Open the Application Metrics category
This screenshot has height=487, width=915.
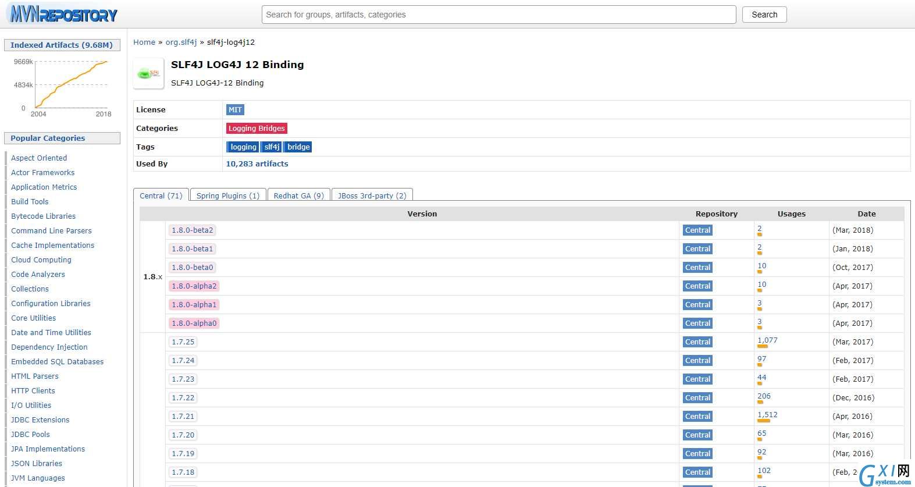44,187
